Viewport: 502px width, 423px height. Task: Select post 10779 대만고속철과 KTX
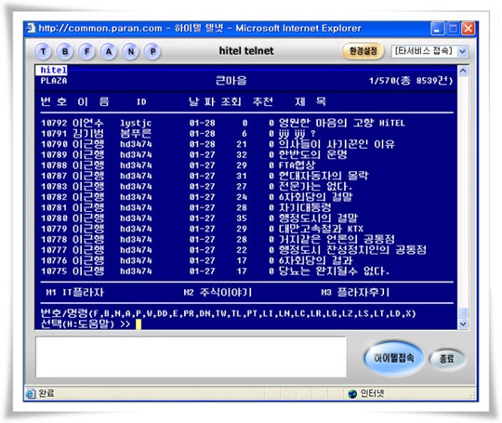point(202,229)
